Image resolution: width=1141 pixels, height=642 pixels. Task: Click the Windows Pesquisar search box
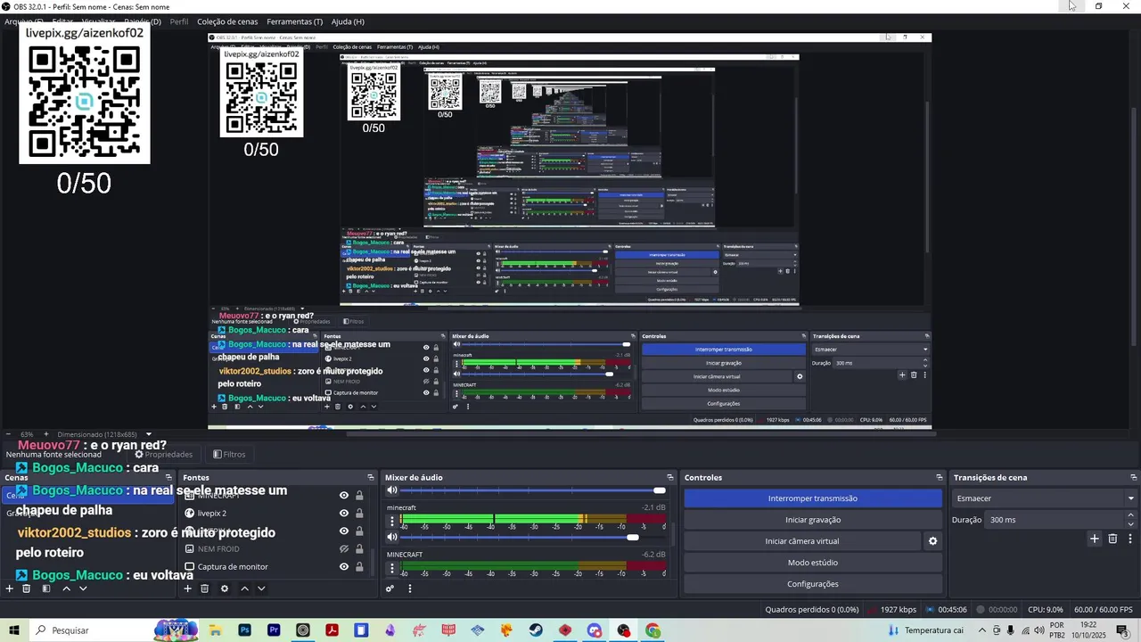(93, 630)
